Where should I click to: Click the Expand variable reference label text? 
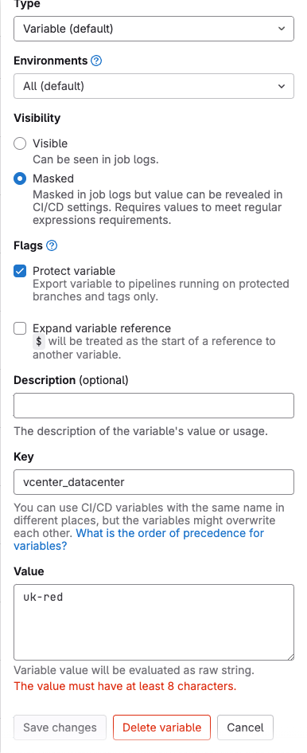(x=102, y=328)
